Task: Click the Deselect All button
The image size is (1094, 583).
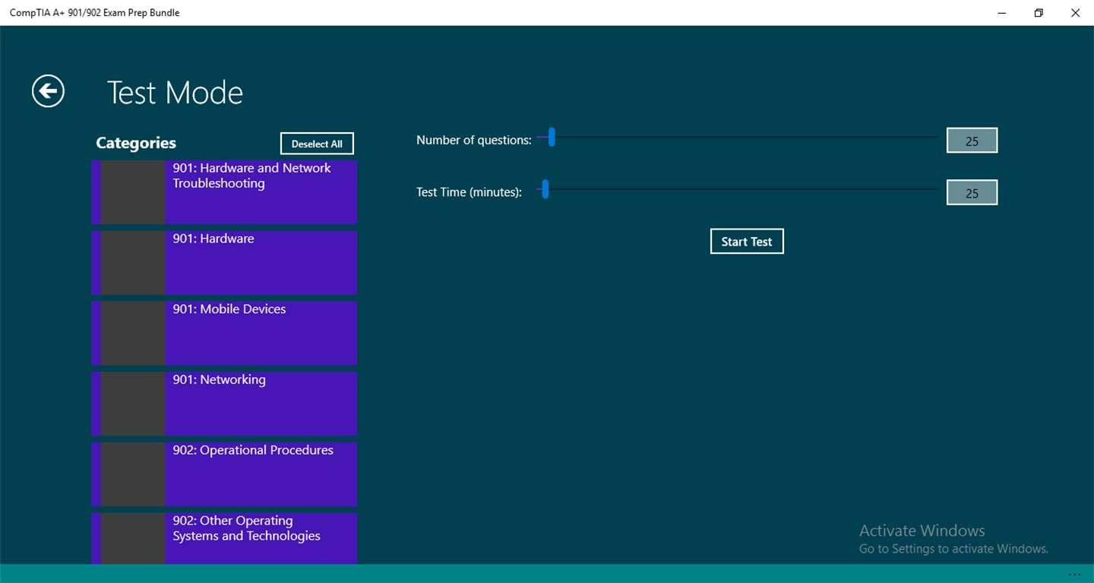Action: (x=317, y=144)
